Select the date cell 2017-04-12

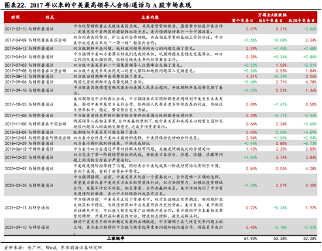(x=16, y=48)
